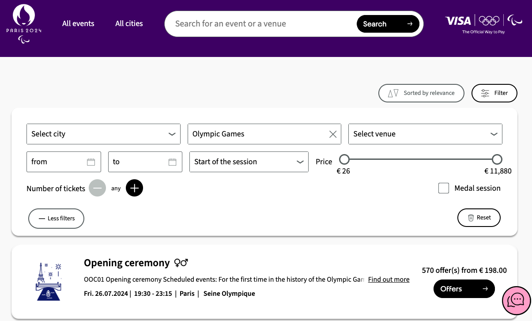Collapse filters with Less filters button
This screenshot has height=321, width=532.
(x=56, y=219)
